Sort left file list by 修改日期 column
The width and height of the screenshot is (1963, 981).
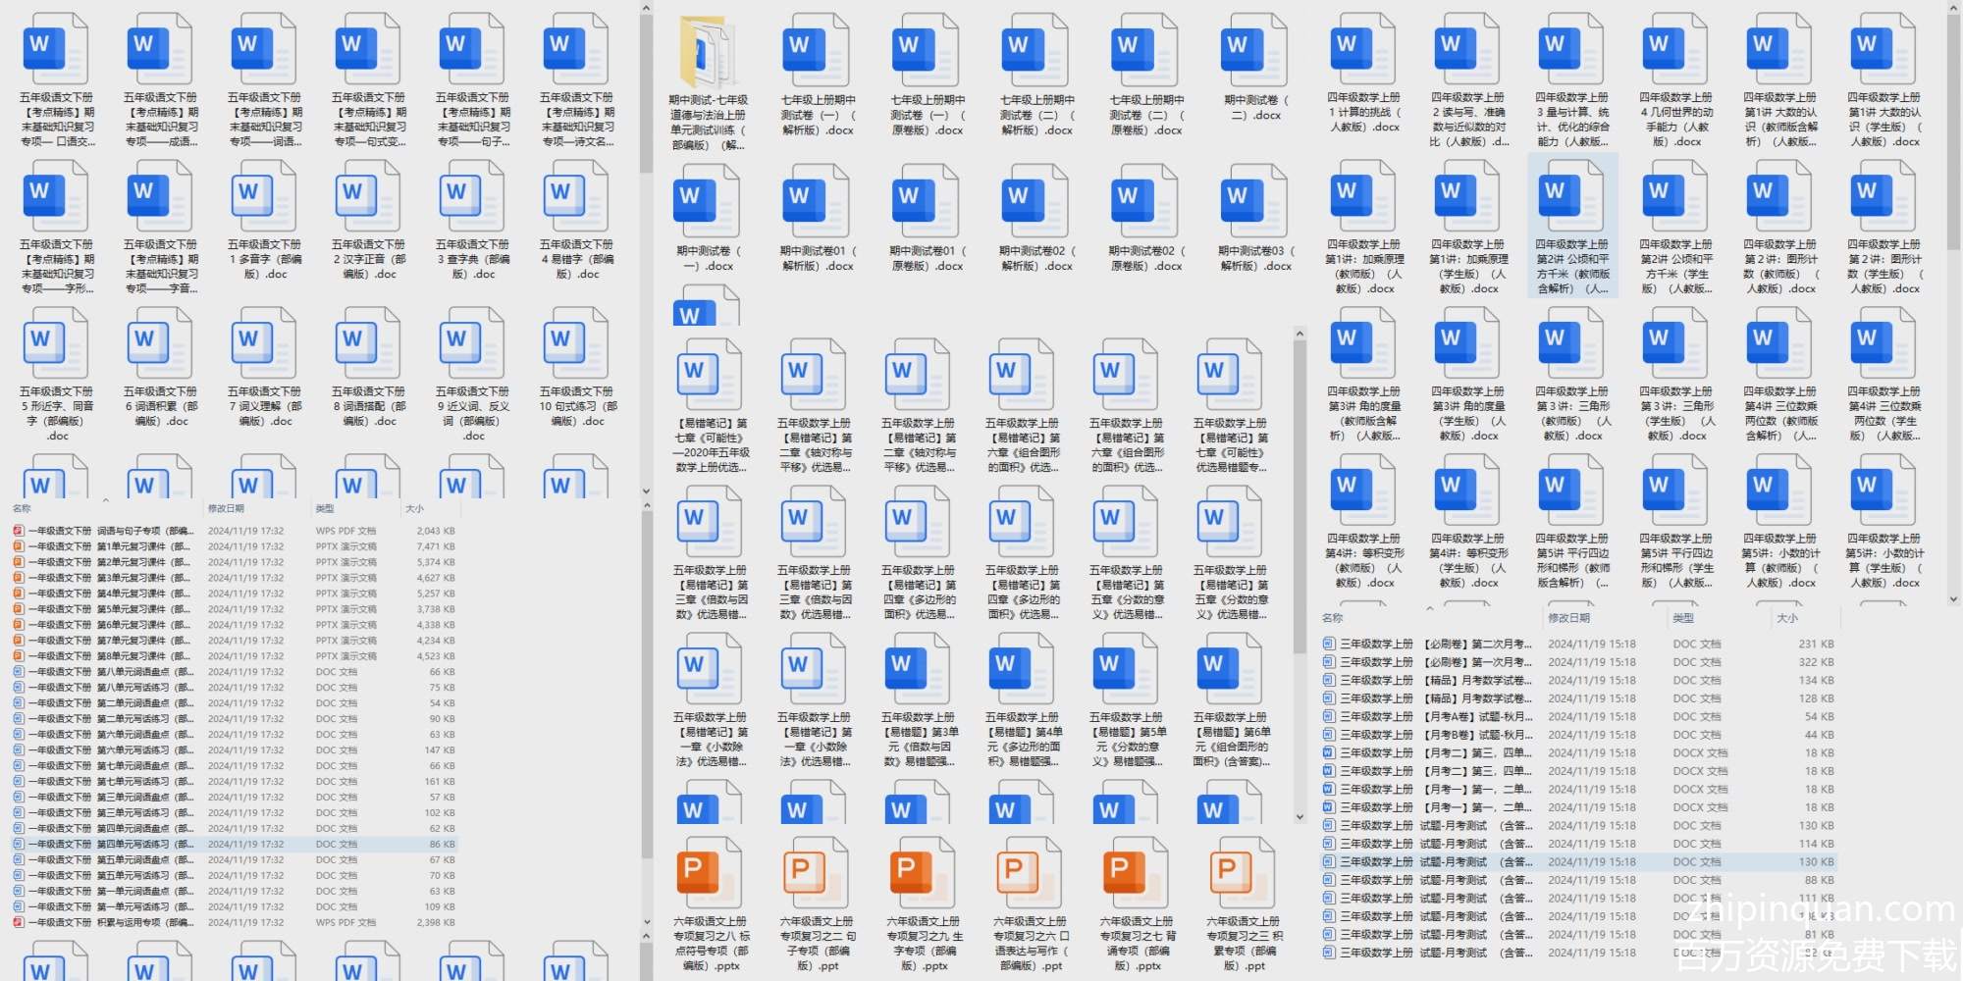click(226, 508)
